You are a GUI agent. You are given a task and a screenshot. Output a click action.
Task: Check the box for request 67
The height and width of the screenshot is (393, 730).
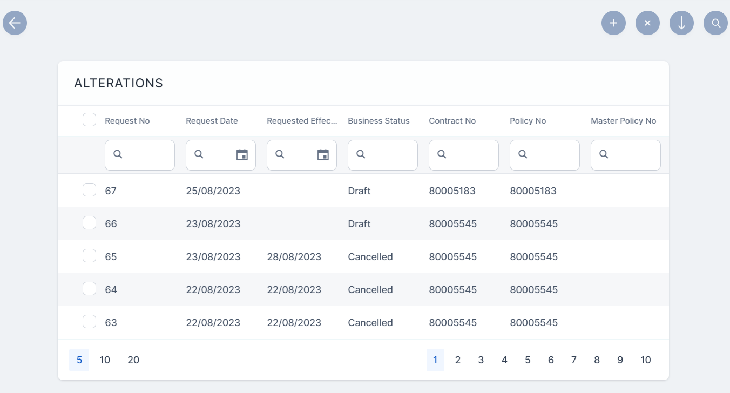(89, 190)
